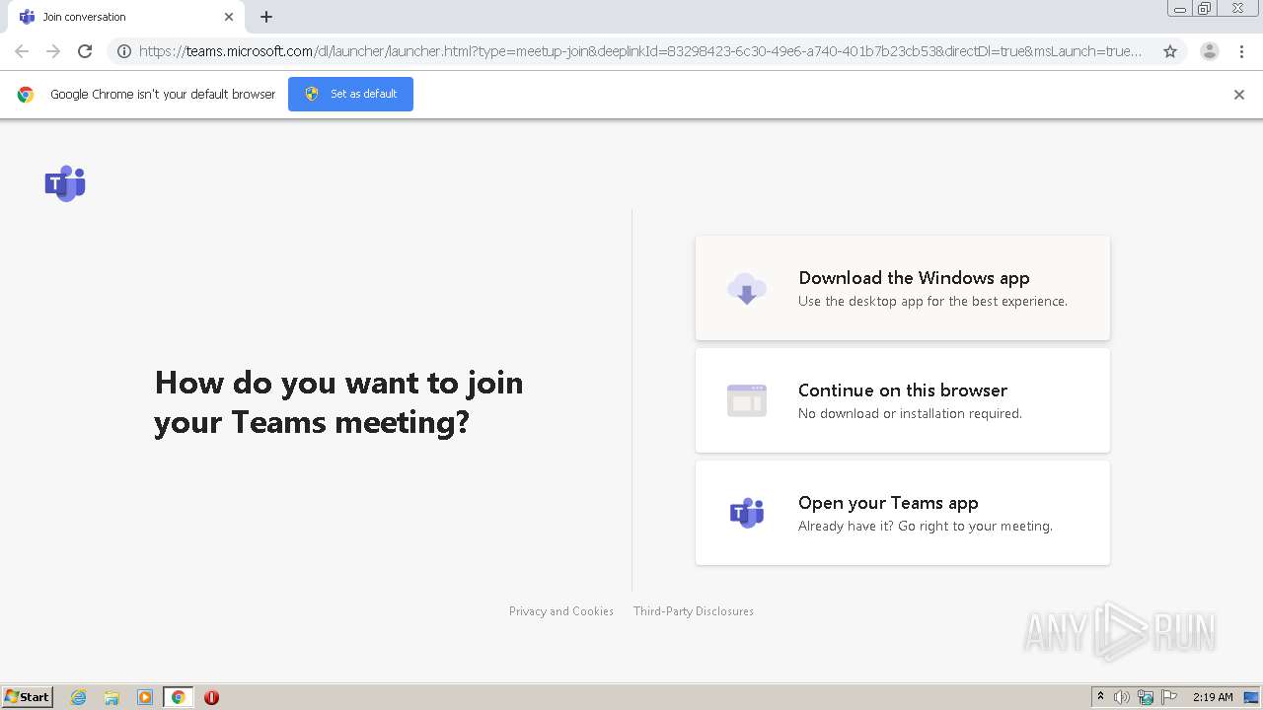Click the red Opera-style taskbar icon
This screenshot has width=1263, height=710.
pos(211,697)
